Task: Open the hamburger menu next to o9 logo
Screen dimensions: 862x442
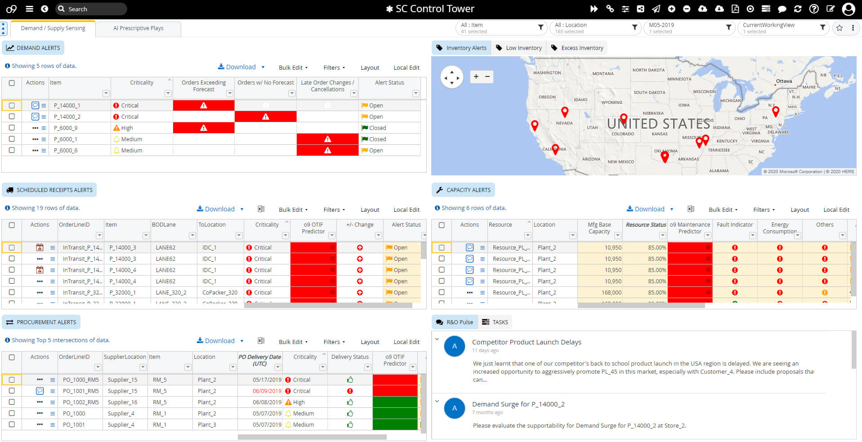Action: [29, 9]
